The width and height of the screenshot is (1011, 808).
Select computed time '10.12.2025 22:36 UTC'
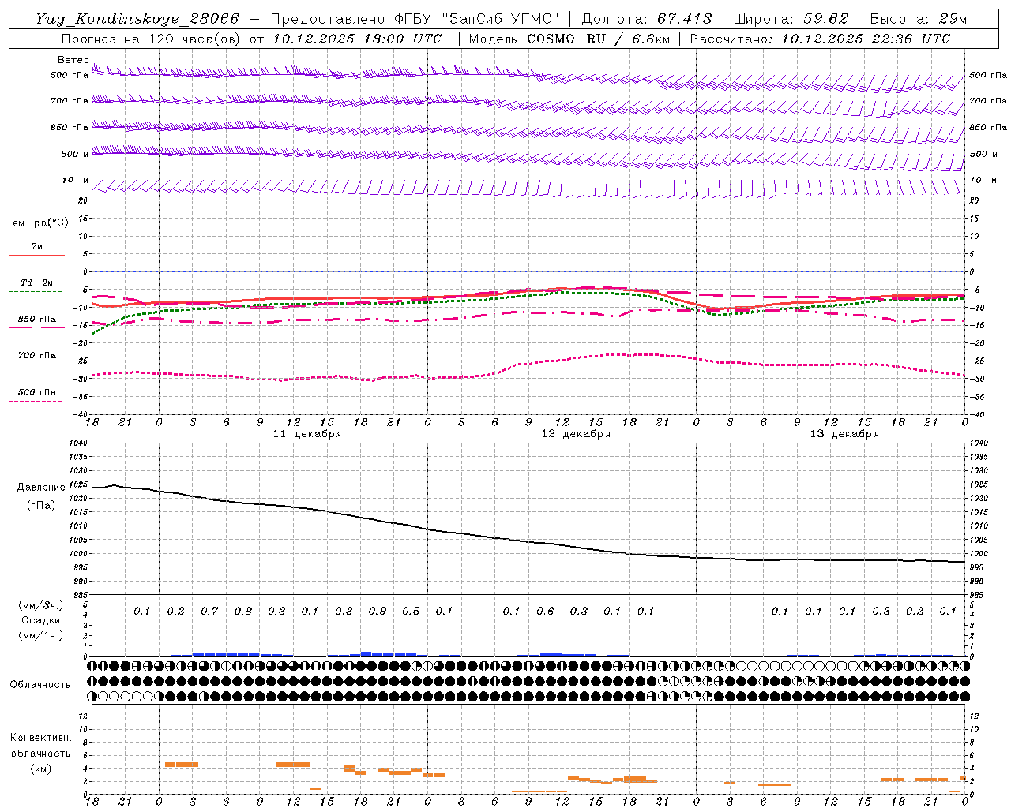866,39
